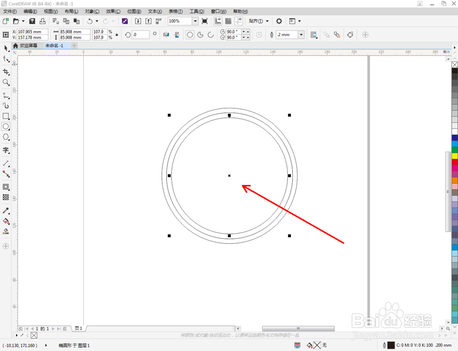Click Convert to curves button
The width and height of the screenshot is (458, 351).
tap(350, 35)
